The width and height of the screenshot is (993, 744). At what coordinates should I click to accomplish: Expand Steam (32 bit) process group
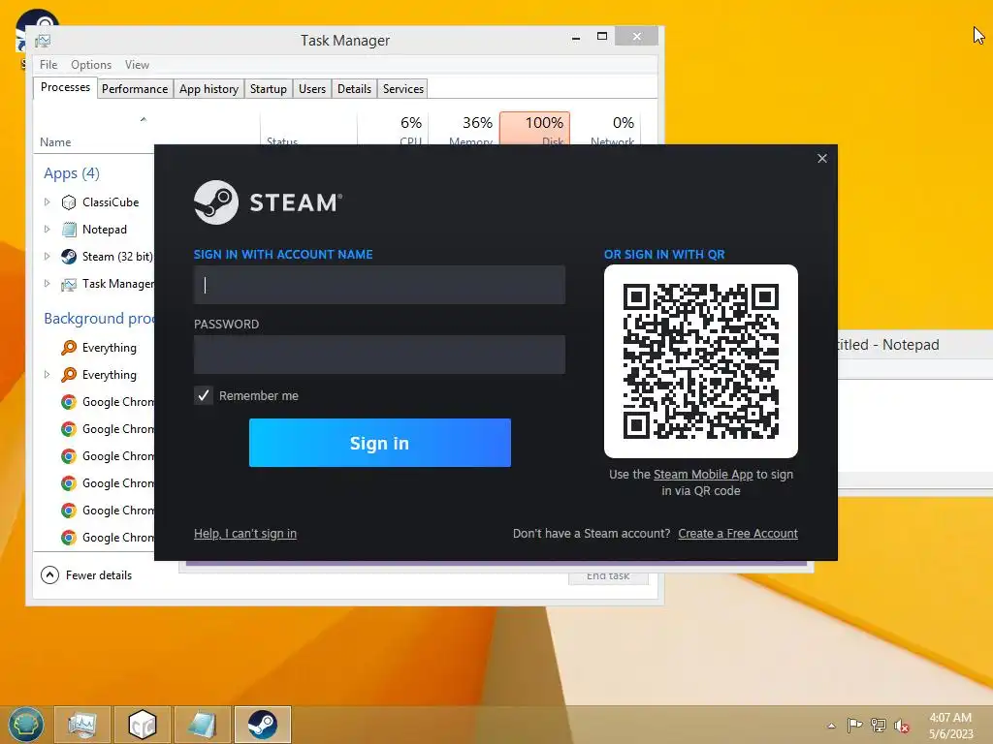(47, 256)
